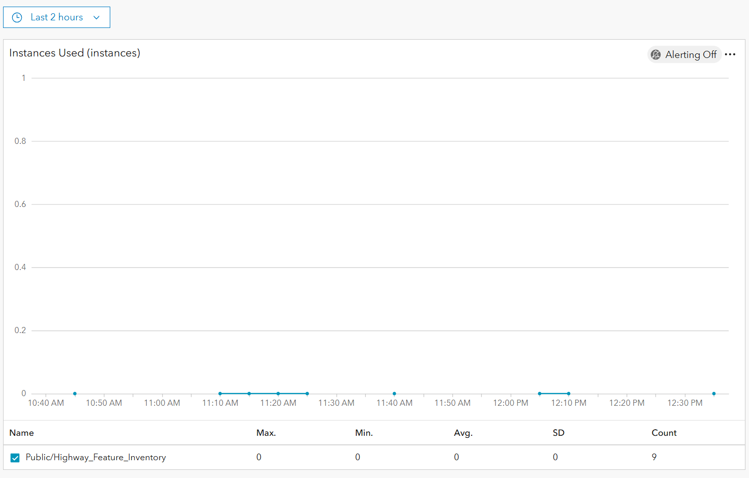Click the crossed-out bell icon on Alerting Off
The height and width of the screenshot is (478, 749).
tap(657, 54)
